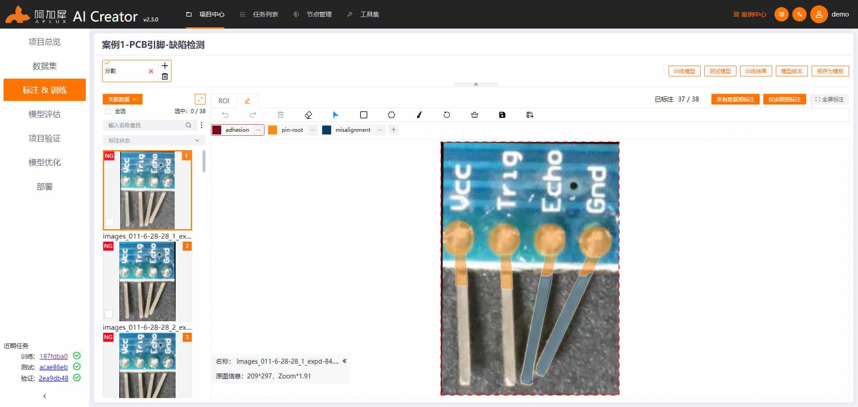This screenshot has width=858, height=407.
Task: Go to 数据集 in sidebar
Action: pyautogui.click(x=45, y=66)
